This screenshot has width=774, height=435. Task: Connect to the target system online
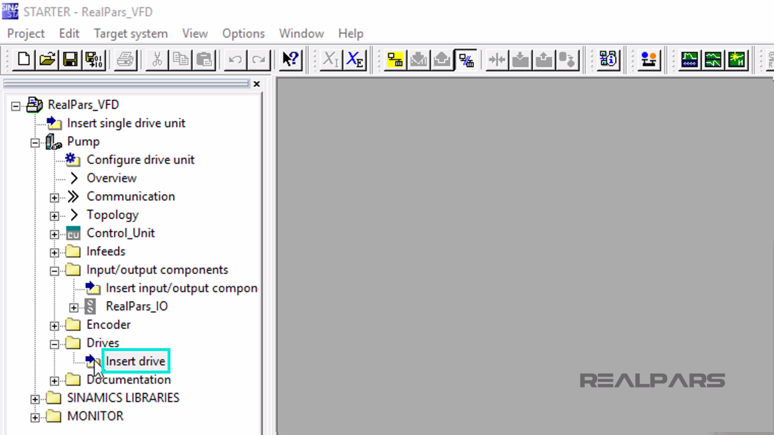395,59
